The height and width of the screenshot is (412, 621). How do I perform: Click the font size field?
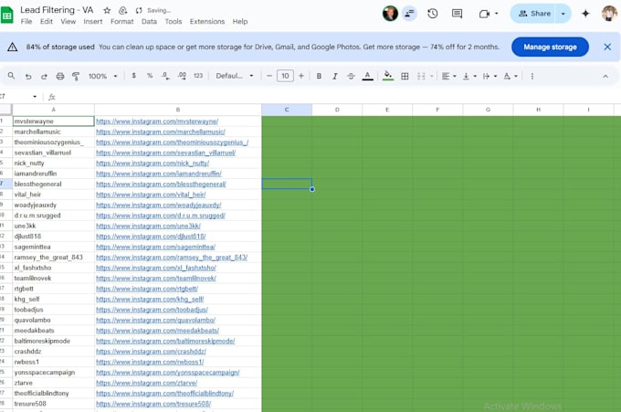(x=285, y=76)
